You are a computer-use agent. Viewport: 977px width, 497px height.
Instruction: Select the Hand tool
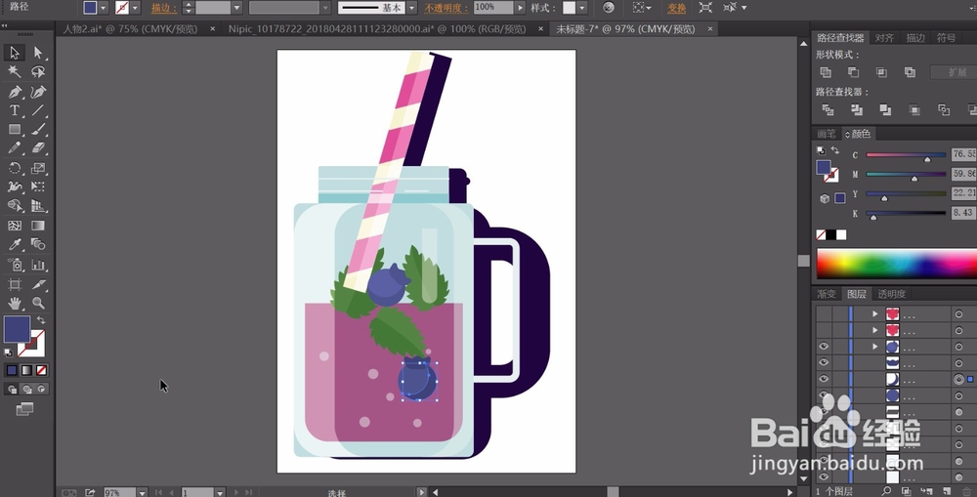point(15,304)
